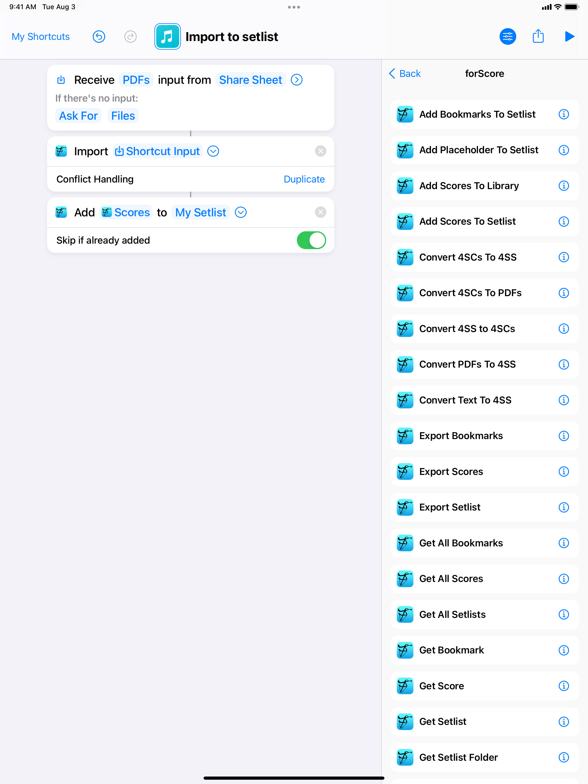The image size is (588, 784).
Task: Show info for Add Scores To Library
Action: (x=564, y=186)
